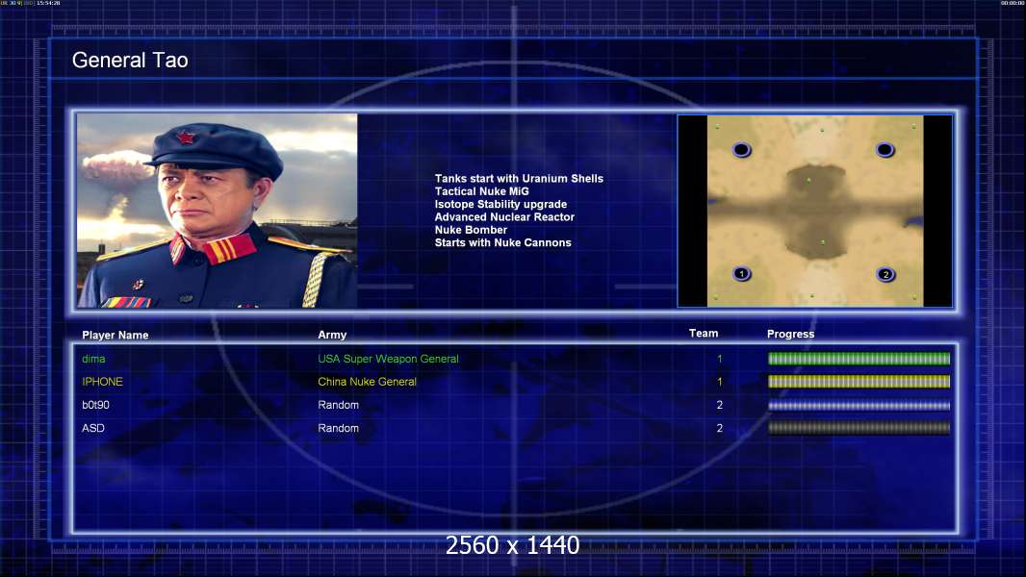Click team number 1 in dima's row
Screen dimensions: 1026x577
[720, 359]
